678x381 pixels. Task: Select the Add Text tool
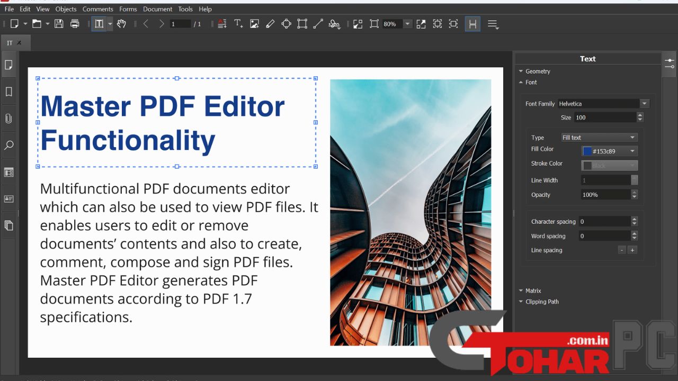coord(238,24)
